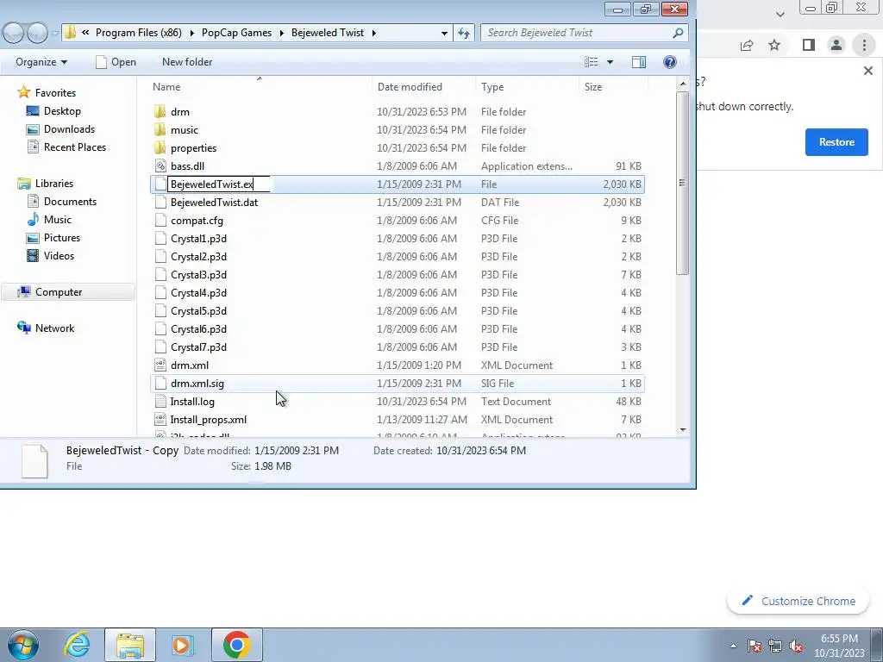The image size is (883, 662).
Task: Click the Install_props.xml file icon
Action: [x=160, y=420]
